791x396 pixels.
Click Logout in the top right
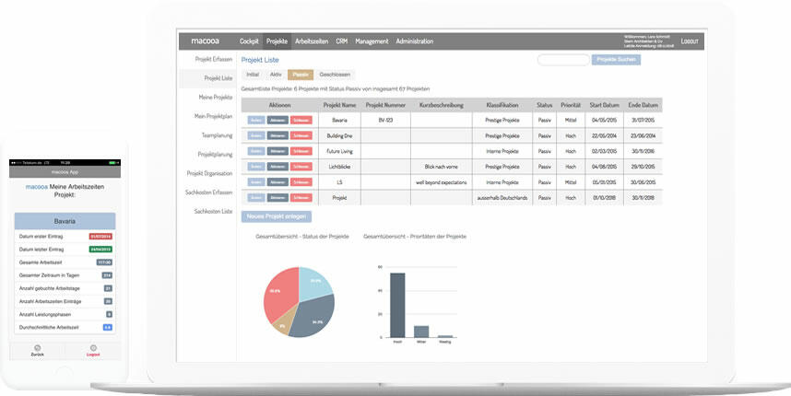point(690,41)
